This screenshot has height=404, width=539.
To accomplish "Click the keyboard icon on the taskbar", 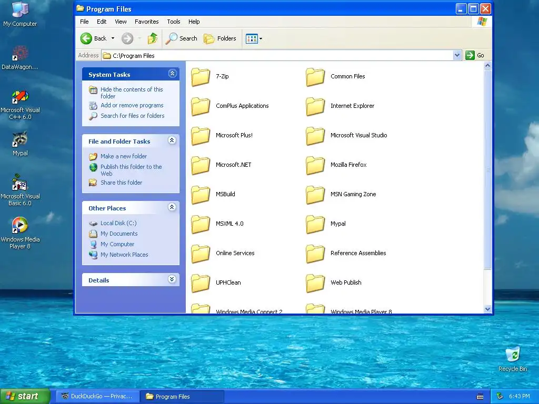I will (x=480, y=397).
